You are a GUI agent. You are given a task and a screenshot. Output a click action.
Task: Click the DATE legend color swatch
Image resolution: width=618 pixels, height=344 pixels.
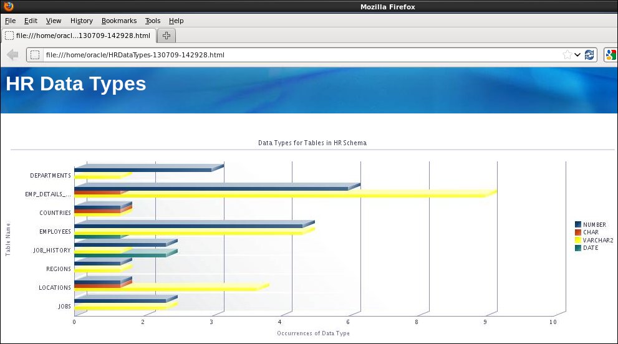(x=578, y=248)
